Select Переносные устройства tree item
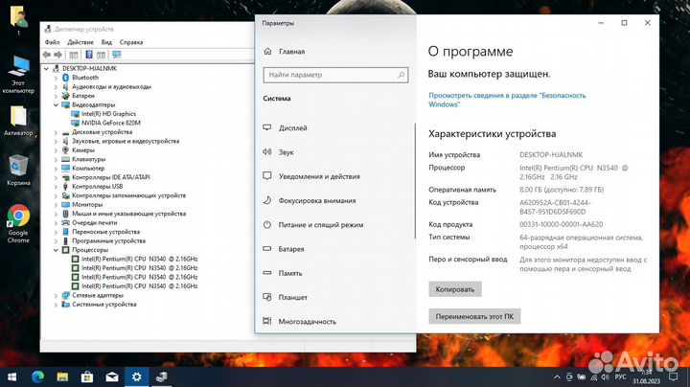Image resolution: width=690 pixels, height=387 pixels. (x=106, y=232)
